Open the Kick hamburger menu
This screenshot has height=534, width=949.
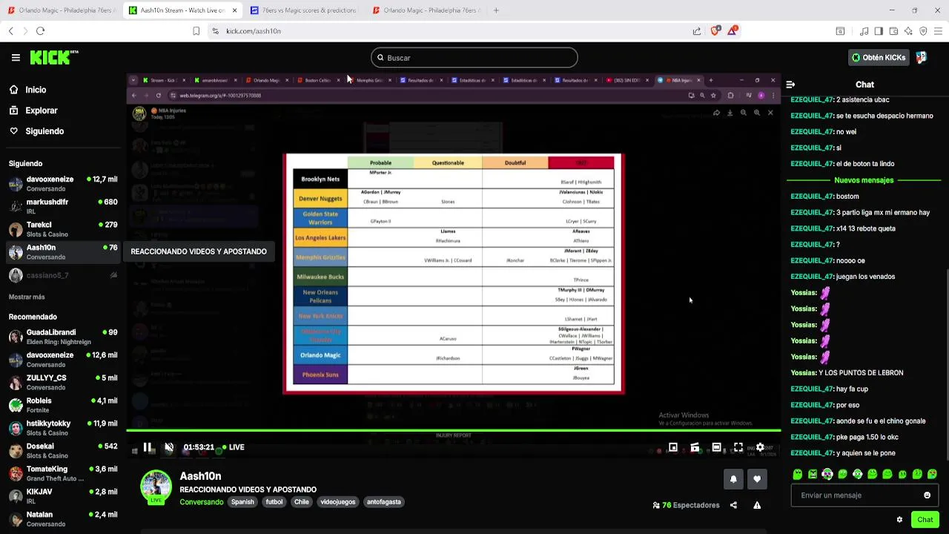(16, 57)
